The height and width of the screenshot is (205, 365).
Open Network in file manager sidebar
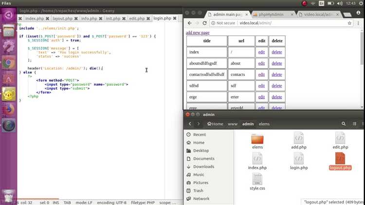201,199
